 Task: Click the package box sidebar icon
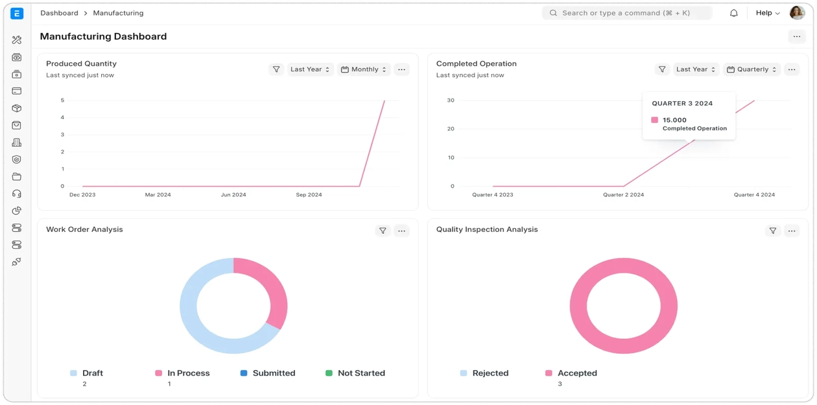click(x=17, y=108)
